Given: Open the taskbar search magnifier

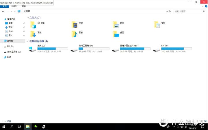Looking at the screenshot, I should tap(12, 127).
